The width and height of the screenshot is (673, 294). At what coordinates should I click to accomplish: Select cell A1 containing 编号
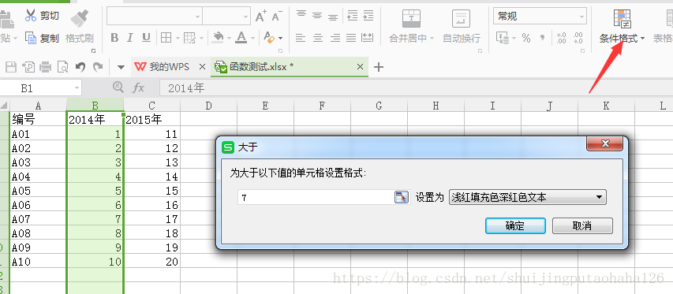click(38, 119)
